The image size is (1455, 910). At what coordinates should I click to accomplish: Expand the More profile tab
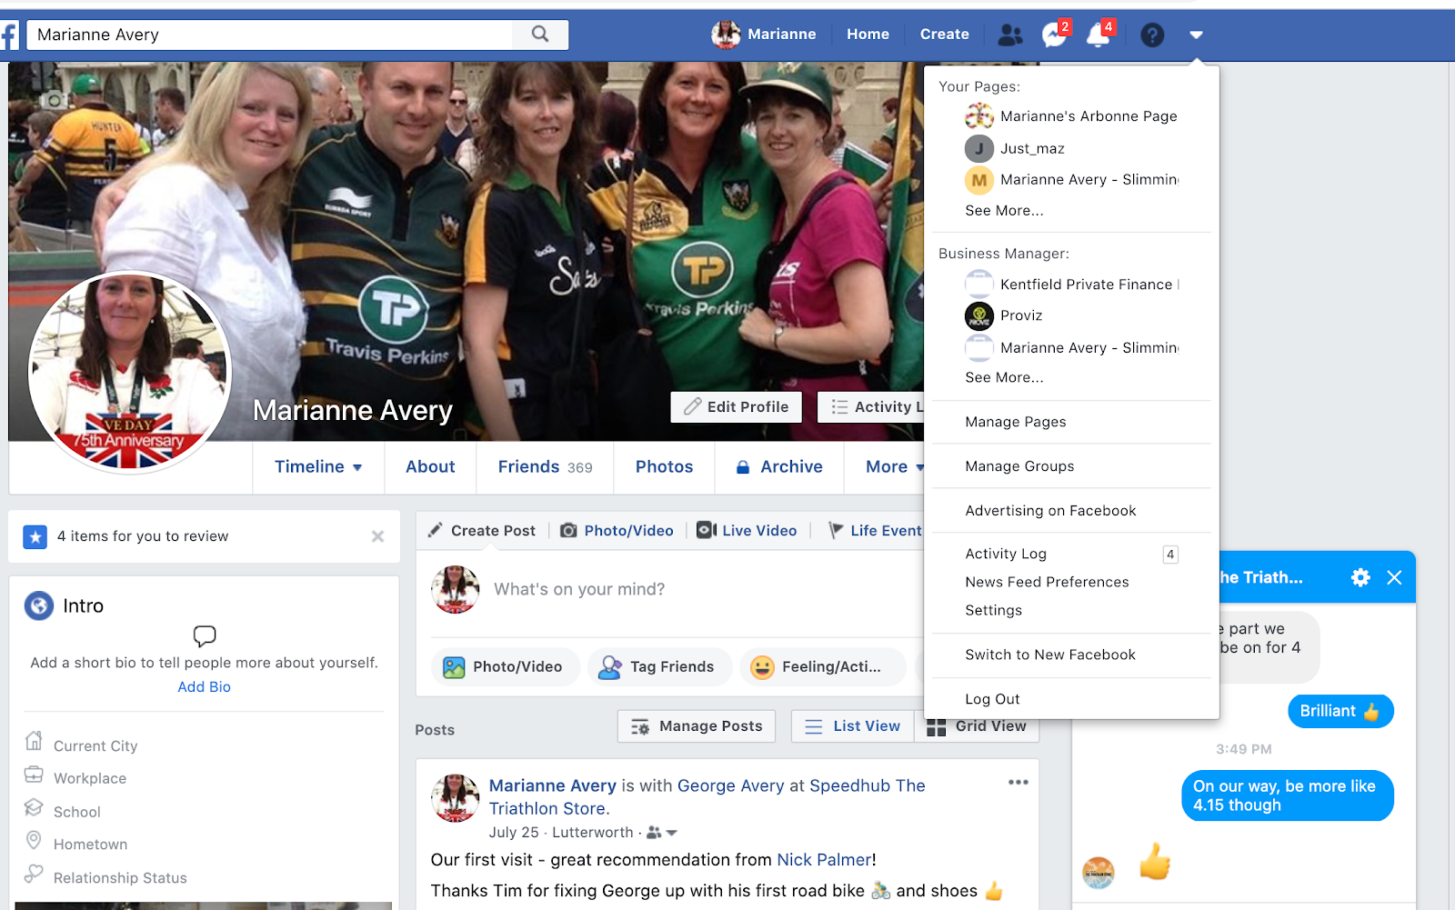pyautogui.click(x=895, y=467)
